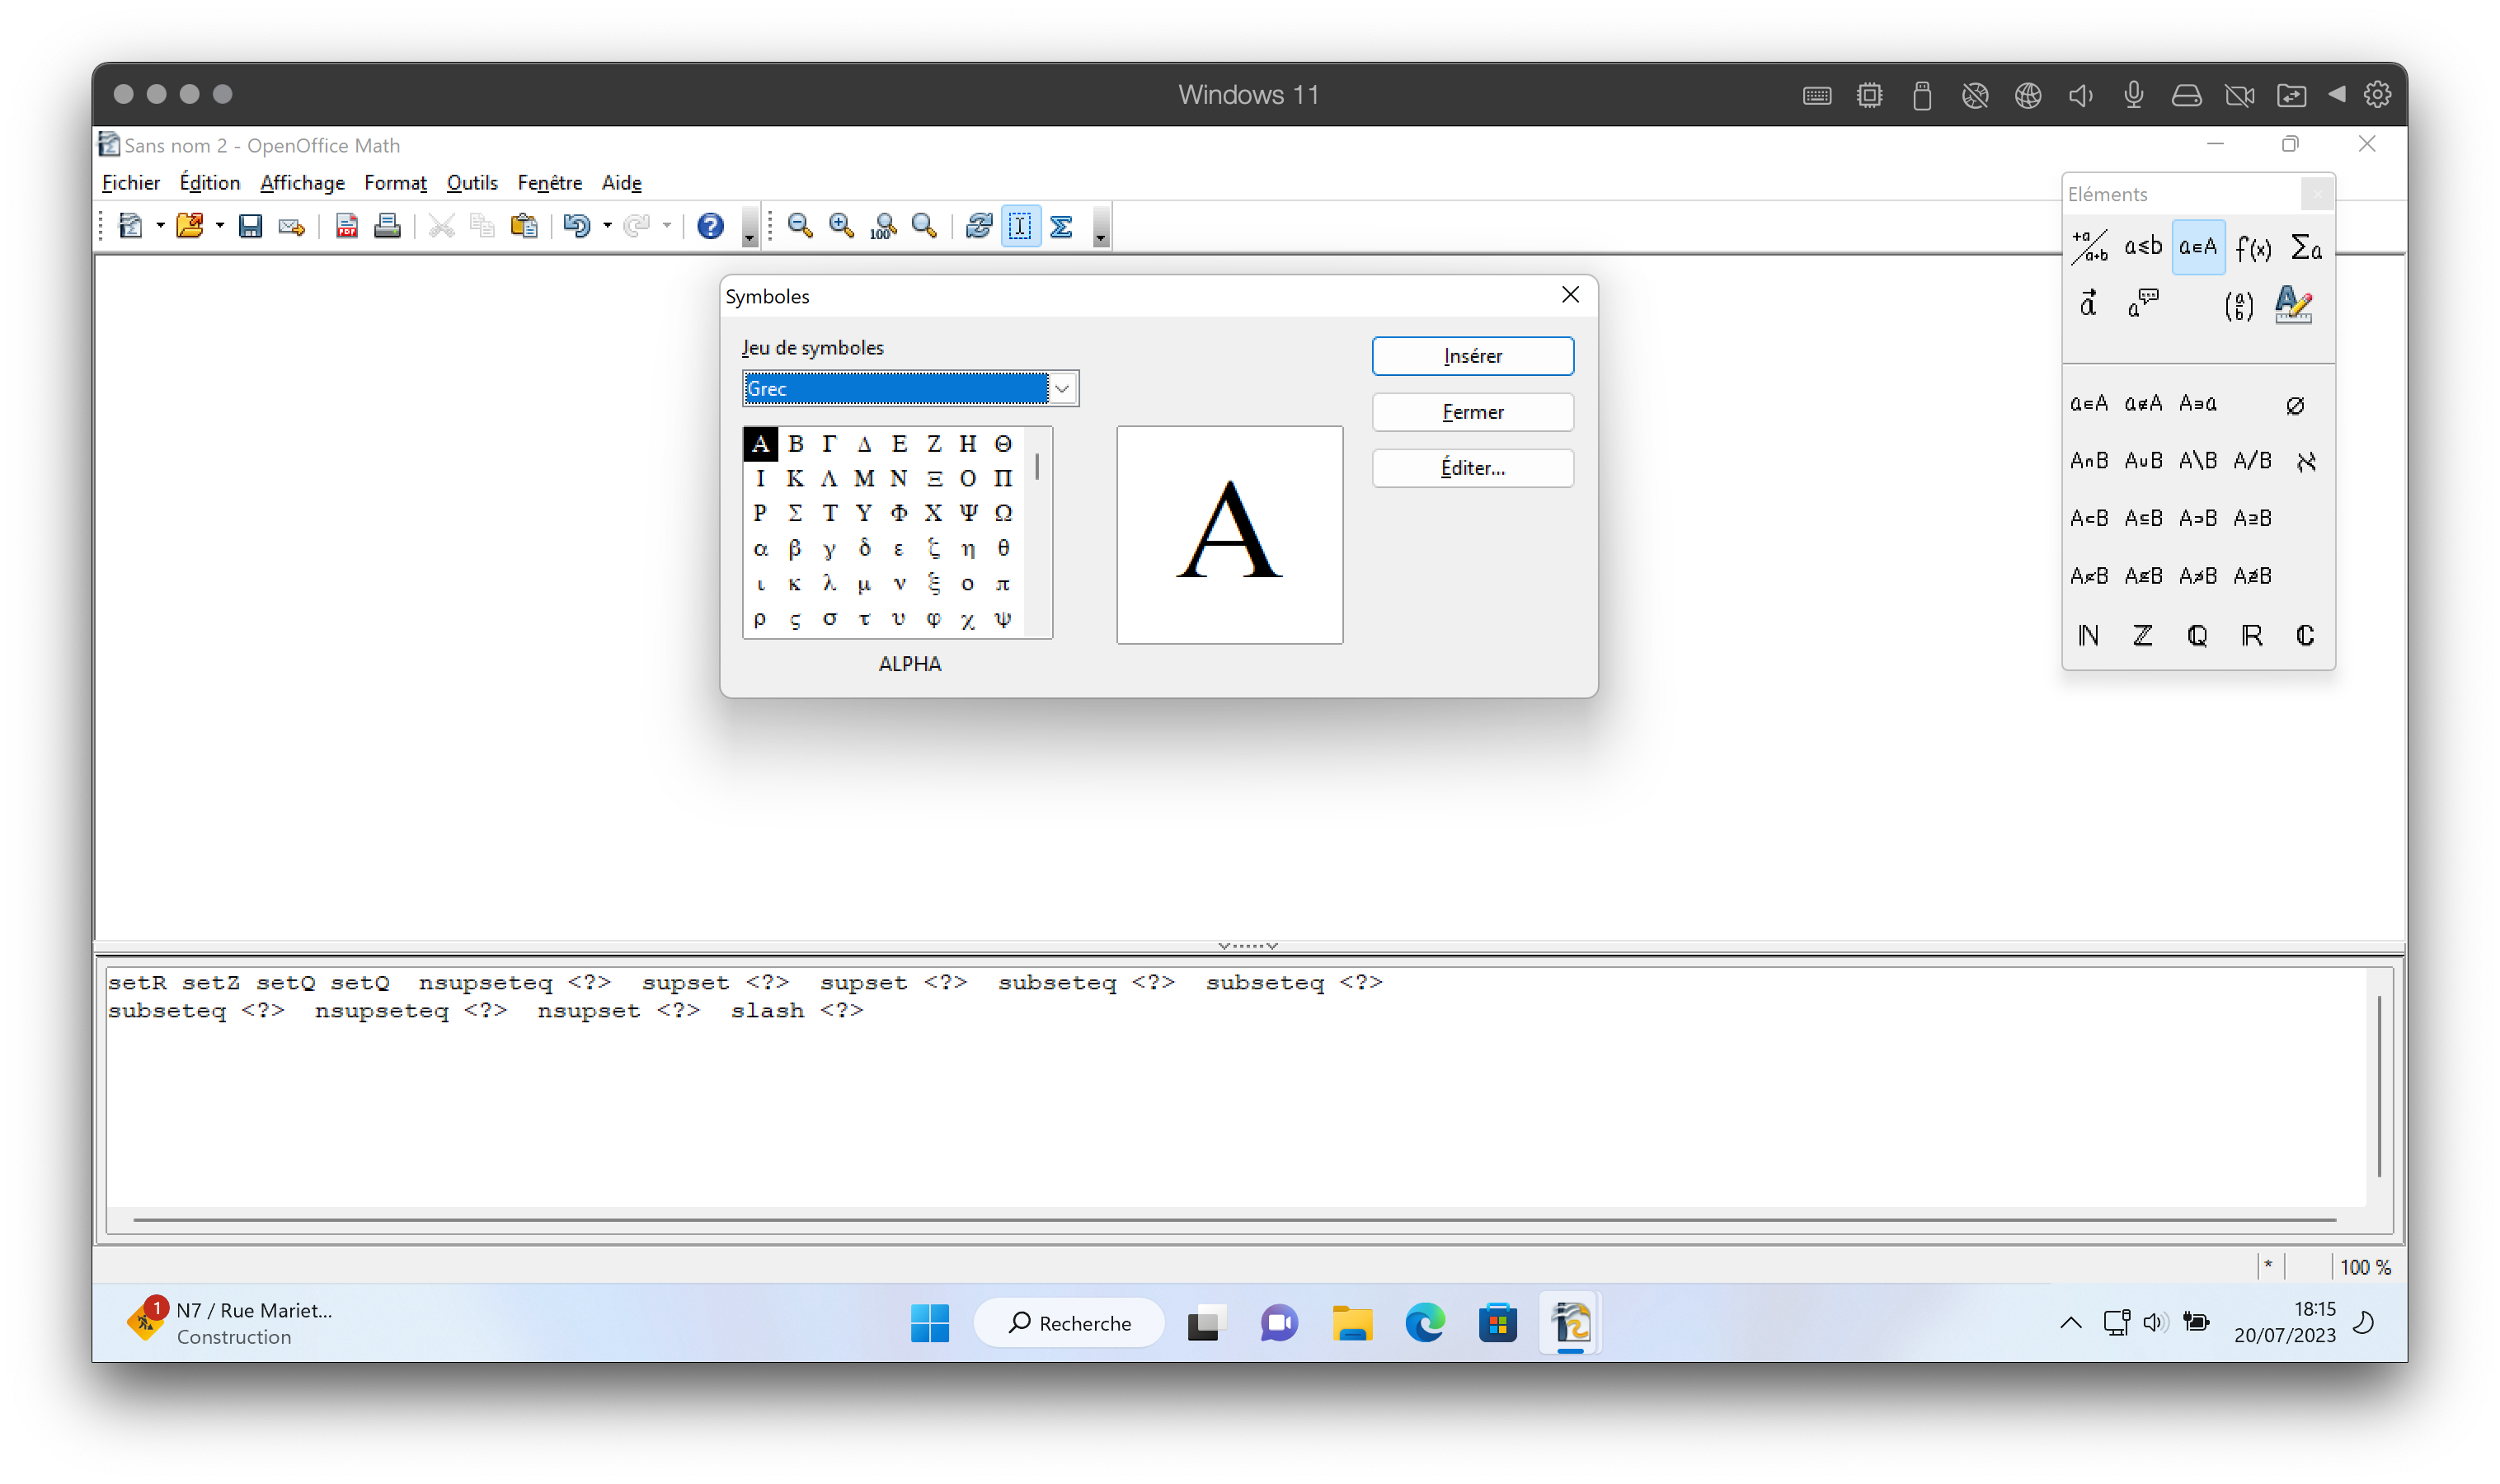This screenshot has width=2500, height=1484.
Task: Expand the tools toolbar overflow arrow
Action: [1101, 228]
